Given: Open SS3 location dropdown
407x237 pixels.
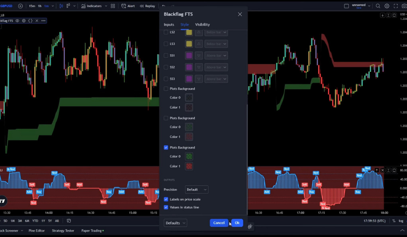Looking at the screenshot, I should pos(216,79).
